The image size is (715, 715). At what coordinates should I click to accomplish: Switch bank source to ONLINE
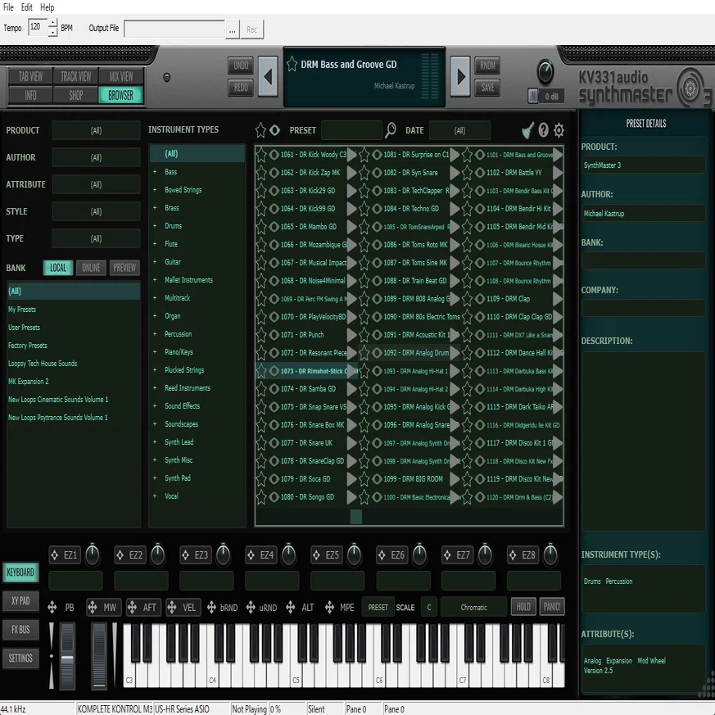click(91, 268)
